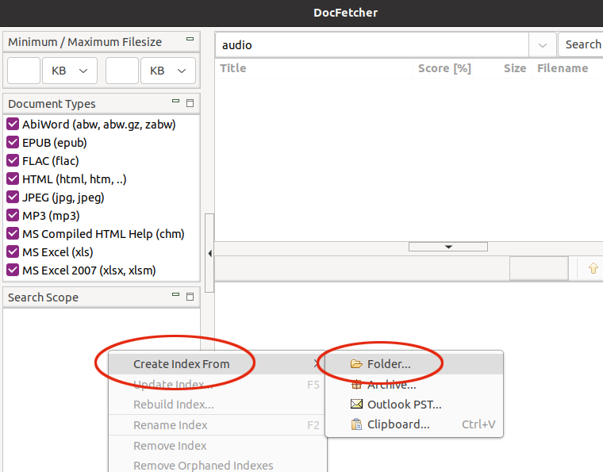603x472 pixels.
Task: Select Rename Index menu entry
Action: [217, 425]
